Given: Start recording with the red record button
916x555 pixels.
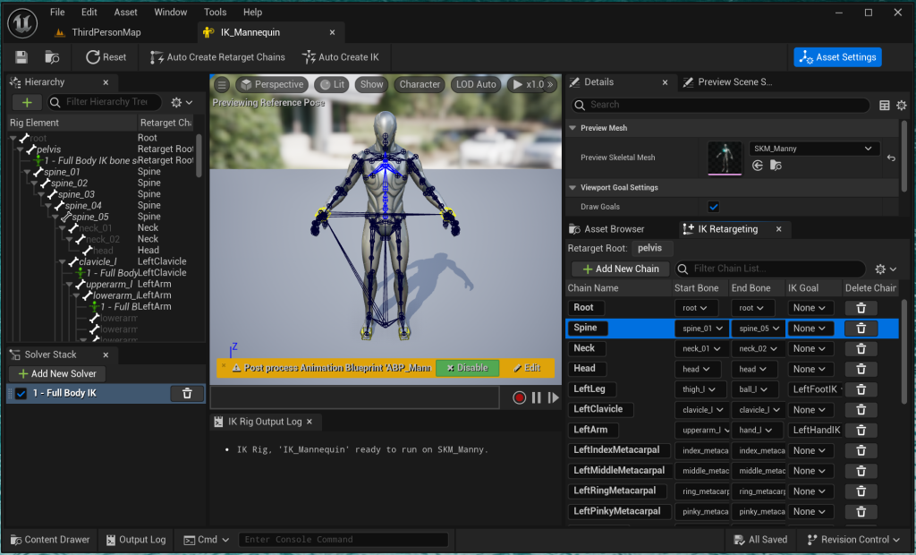Looking at the screenshot, I should coord(519,397).
